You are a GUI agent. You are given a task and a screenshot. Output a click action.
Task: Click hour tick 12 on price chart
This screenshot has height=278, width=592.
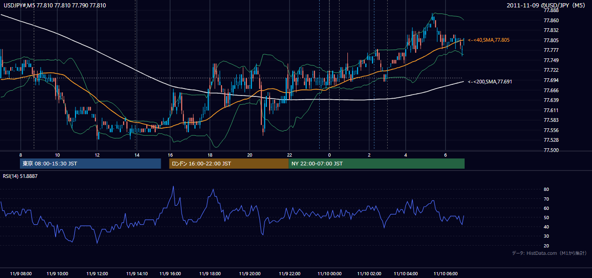coord(96,155)
